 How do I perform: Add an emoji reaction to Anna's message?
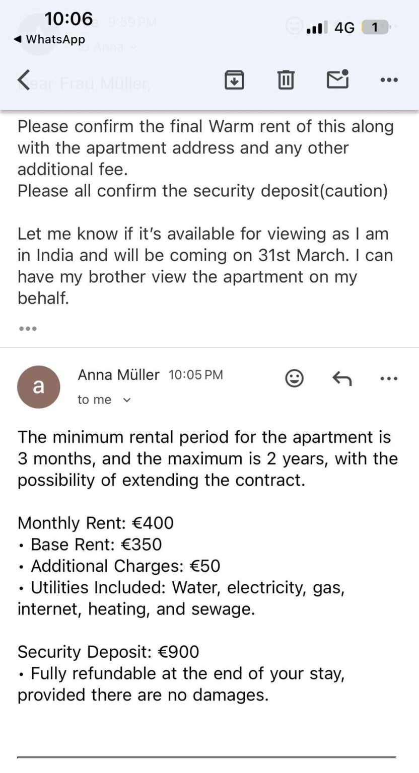[295, 378]
